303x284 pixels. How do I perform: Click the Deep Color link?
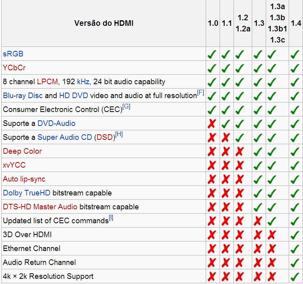(x=22, y=151)
